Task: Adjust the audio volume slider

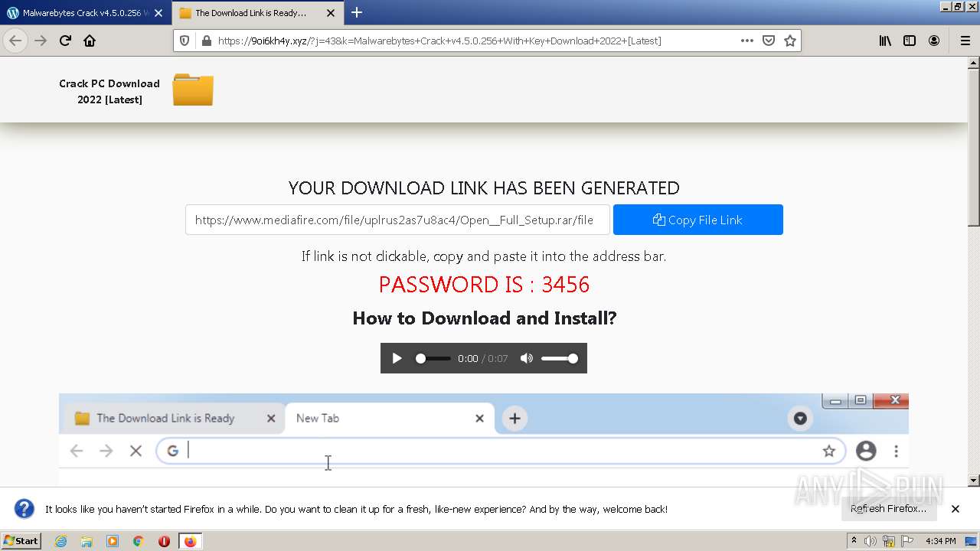Action: (x=560, y=358)
